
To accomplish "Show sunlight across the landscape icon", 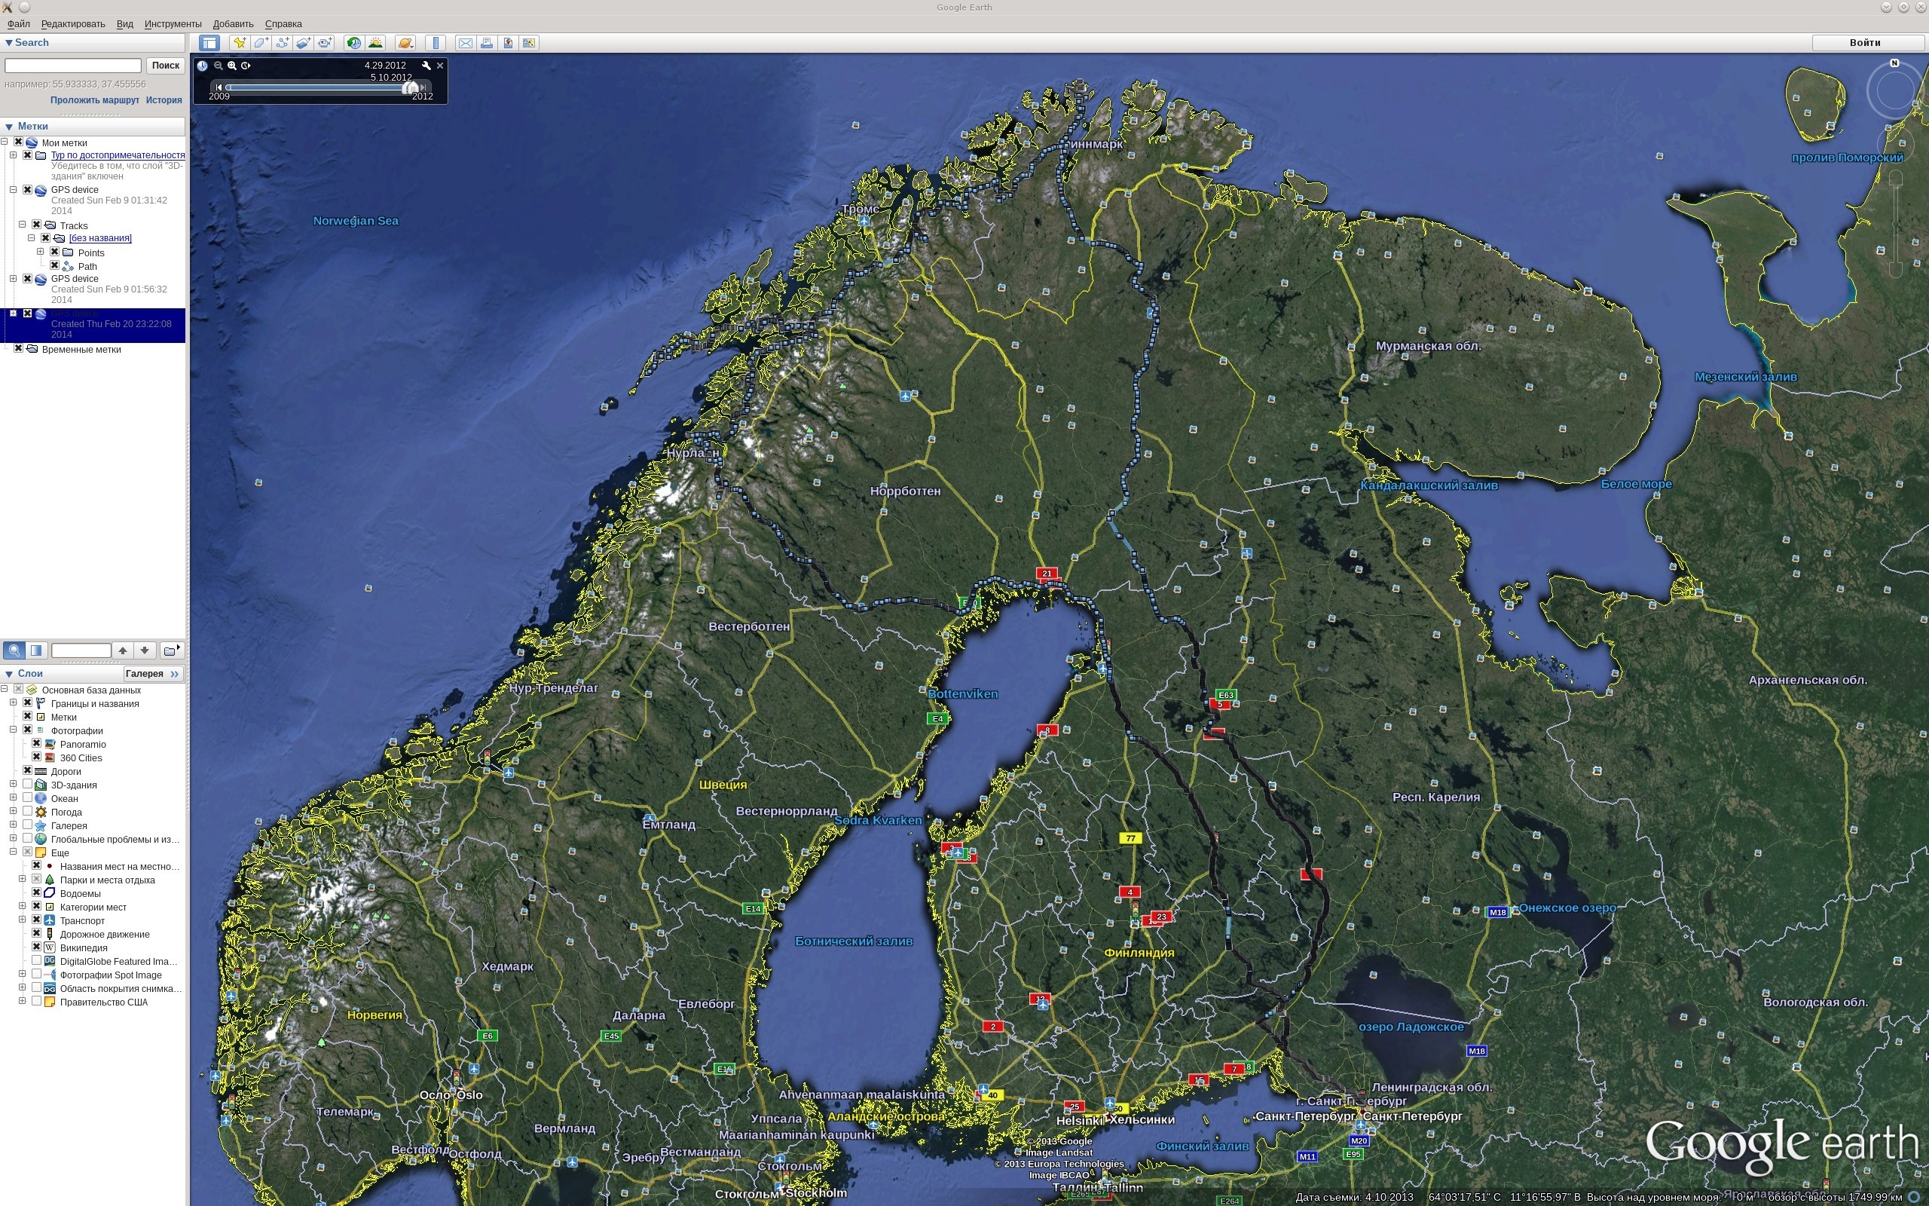I will (375, 43).
